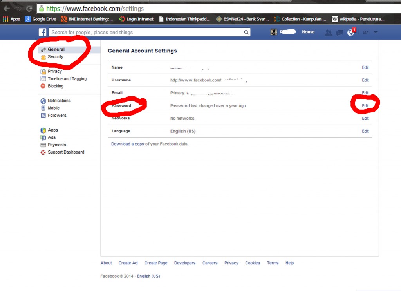Open Mobile settings

(x=53, y=108)
